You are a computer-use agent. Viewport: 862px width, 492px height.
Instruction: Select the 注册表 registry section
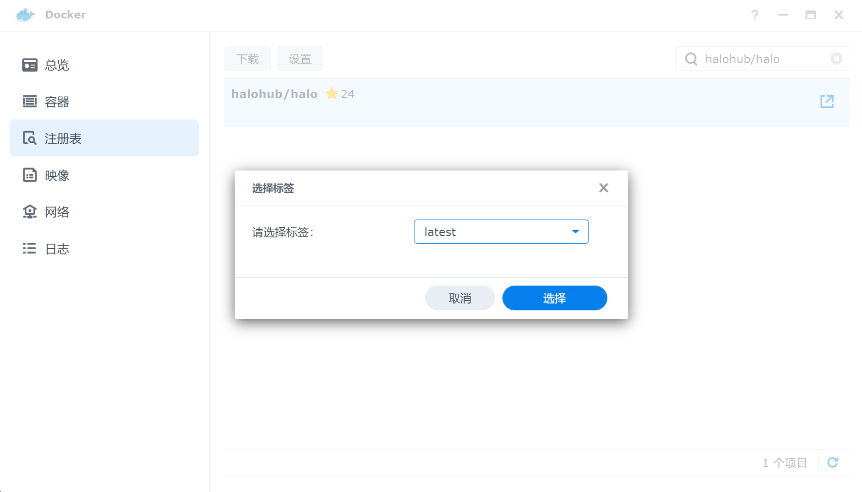click(x=104, y=138)
